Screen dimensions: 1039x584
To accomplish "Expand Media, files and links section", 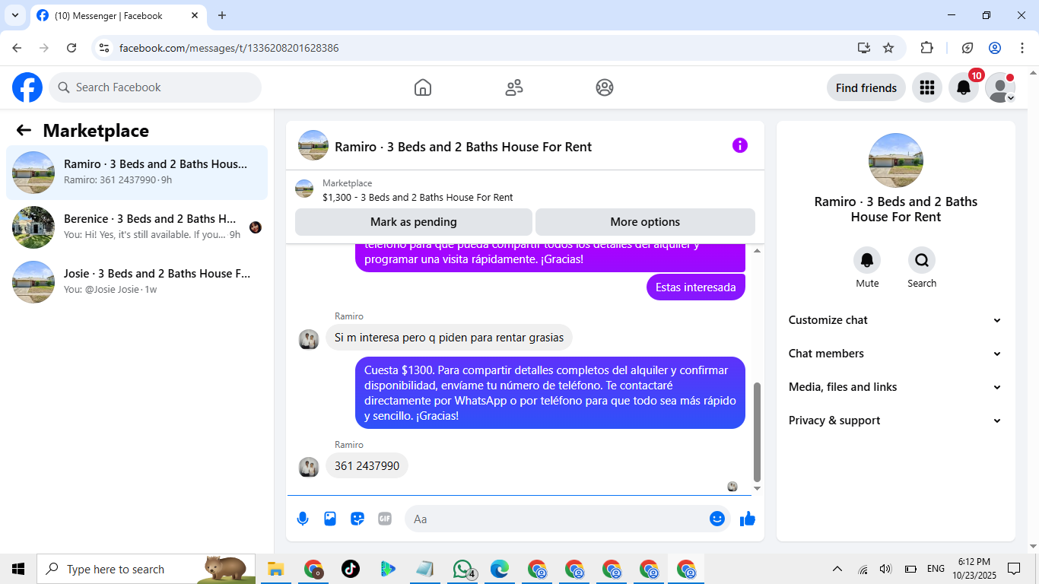I will click(895, 387).
